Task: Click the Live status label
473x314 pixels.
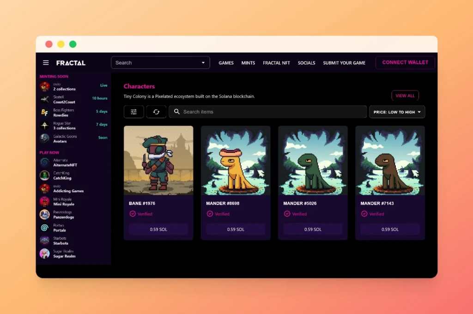Action: (104, 85)
